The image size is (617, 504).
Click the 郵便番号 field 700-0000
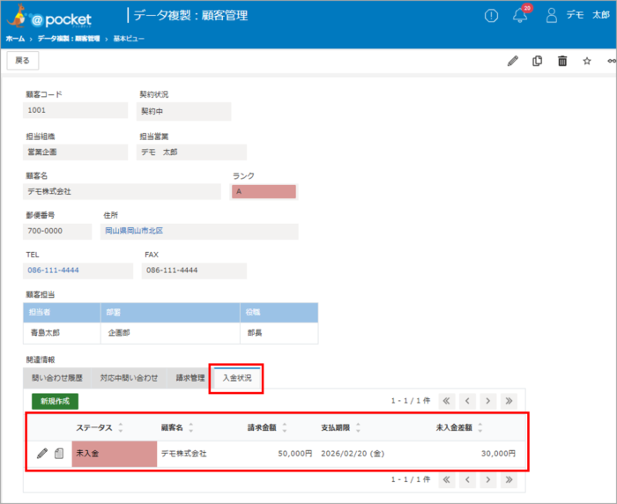click(57, 231)
